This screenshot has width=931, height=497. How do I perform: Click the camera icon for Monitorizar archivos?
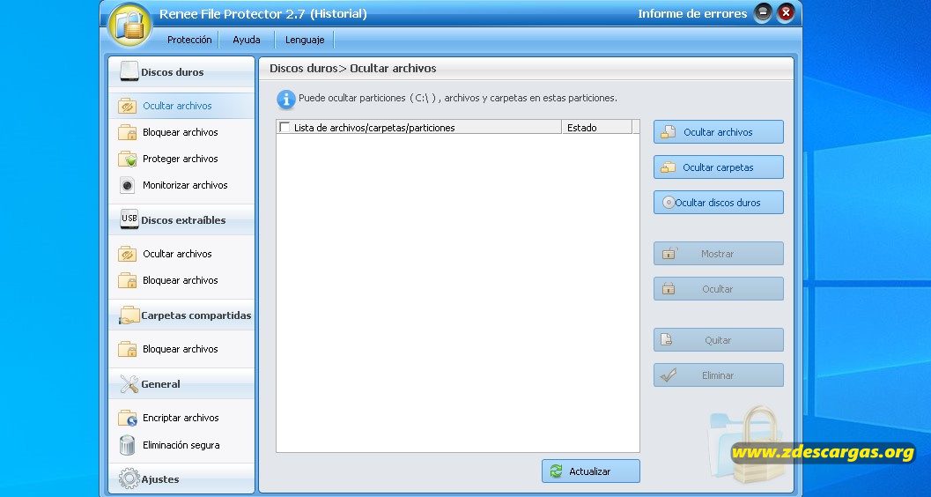(x=127, y=185)
